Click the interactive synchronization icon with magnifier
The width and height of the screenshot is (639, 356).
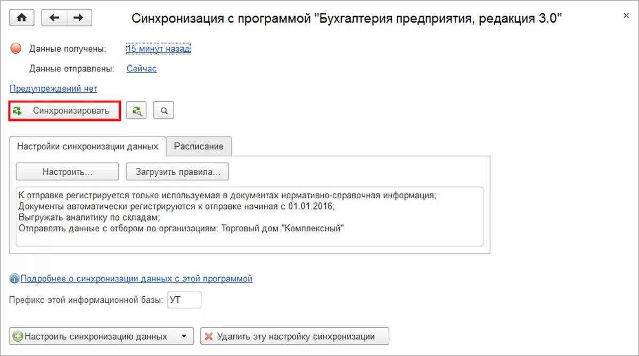pos(136,111)
